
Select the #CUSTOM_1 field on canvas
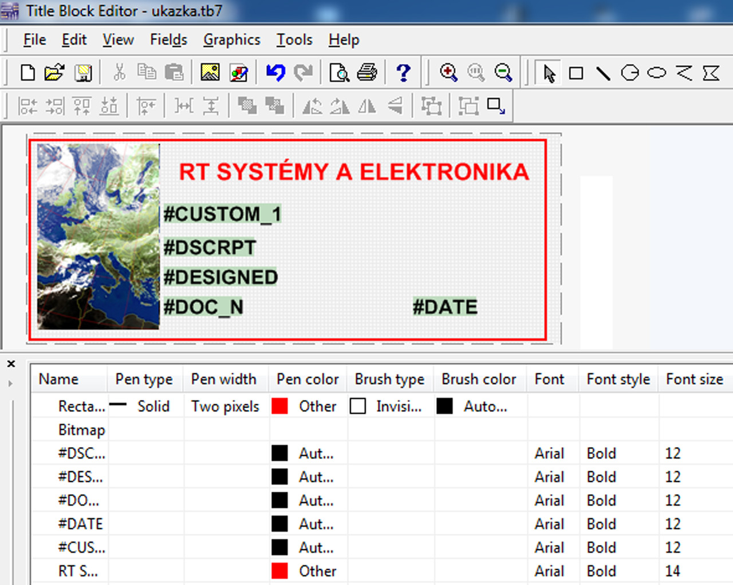click(x=222, y=215)
